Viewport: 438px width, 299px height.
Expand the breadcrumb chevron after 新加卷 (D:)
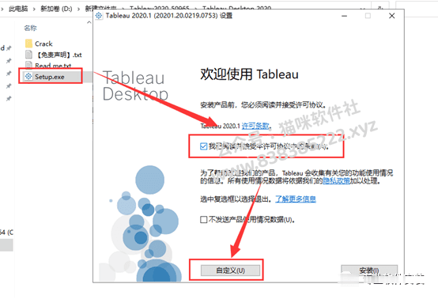[x=78, y=9]
